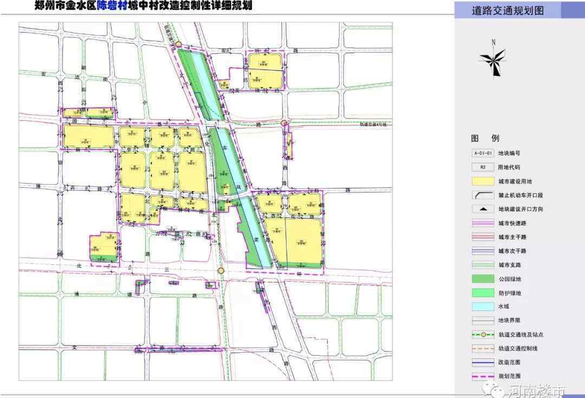Viewport: 585px width, 398px height.
Task: Click the 城市支路 legend label
Action: [x=510, y=265]
